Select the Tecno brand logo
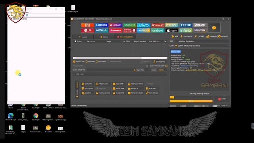Image resolution: width=254 pixels, height=143 pixels. [x=186, y=25]
